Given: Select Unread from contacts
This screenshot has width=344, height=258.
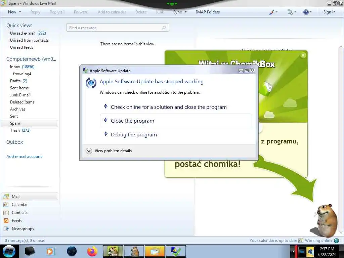Looking at the screenshot, I should pyautogui.click(x=29, y=40).
